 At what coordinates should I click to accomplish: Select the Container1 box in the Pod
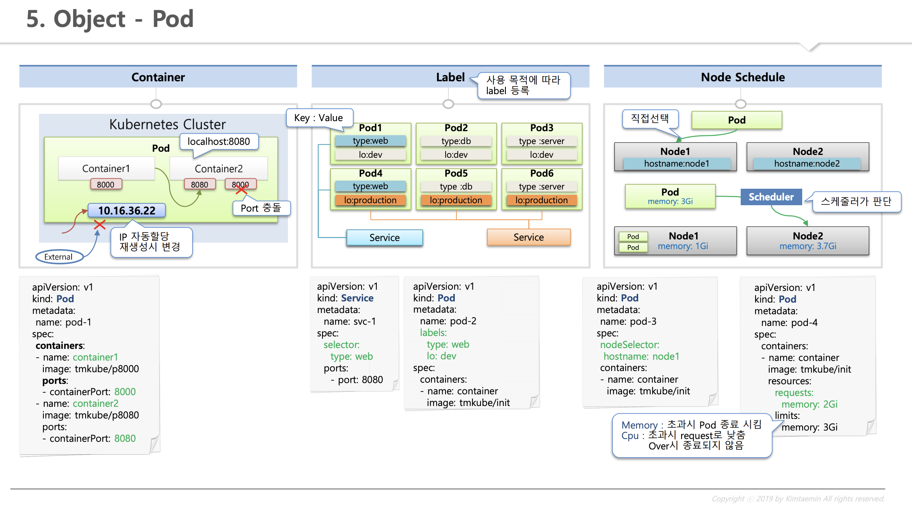tap(106, 168)
